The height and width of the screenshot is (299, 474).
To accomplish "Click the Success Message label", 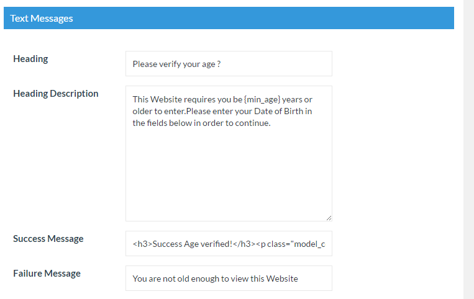I will point(48,239).
